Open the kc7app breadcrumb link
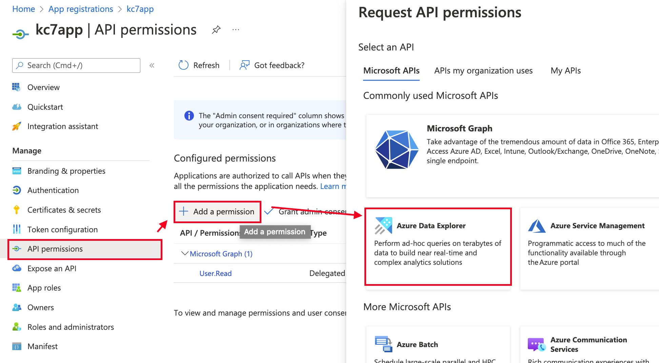The height and width of the screenshot is (363, 659). [x=140, y=9]
